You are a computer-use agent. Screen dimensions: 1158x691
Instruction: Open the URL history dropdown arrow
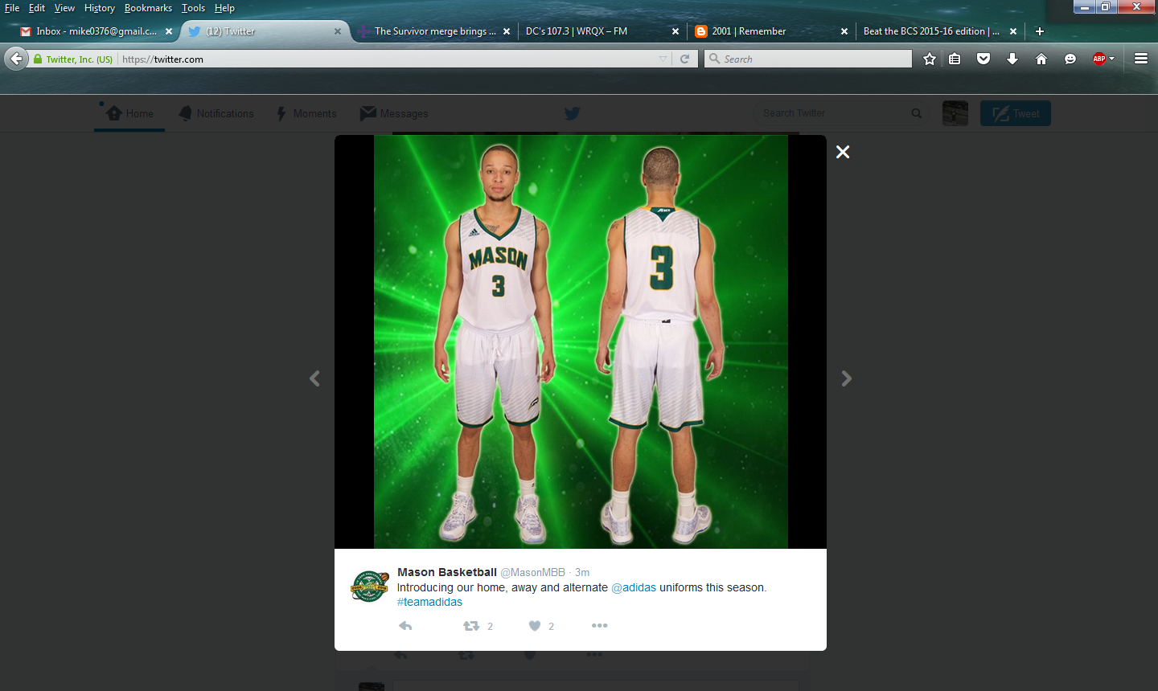tap(663, 59)
